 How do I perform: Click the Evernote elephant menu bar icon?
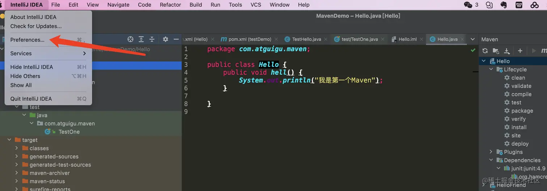[503, 5]
